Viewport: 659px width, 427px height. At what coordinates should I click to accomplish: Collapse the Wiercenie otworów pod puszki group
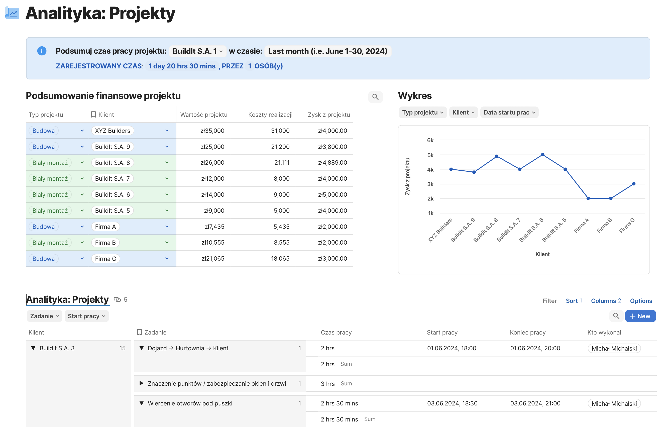click(x=142, y=403)
